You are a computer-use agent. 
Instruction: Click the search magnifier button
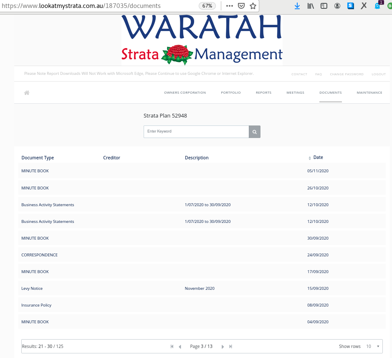(x=255, y=132)
